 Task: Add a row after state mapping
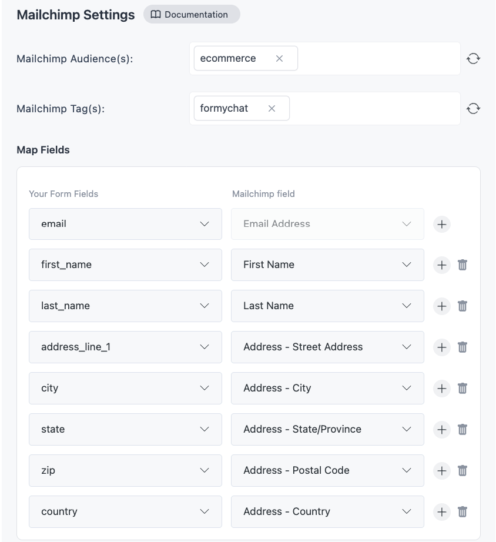pos(442,430)
